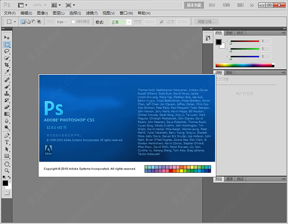
Task: Select the Quick Selection tool
Action: [x=7, y=58]
